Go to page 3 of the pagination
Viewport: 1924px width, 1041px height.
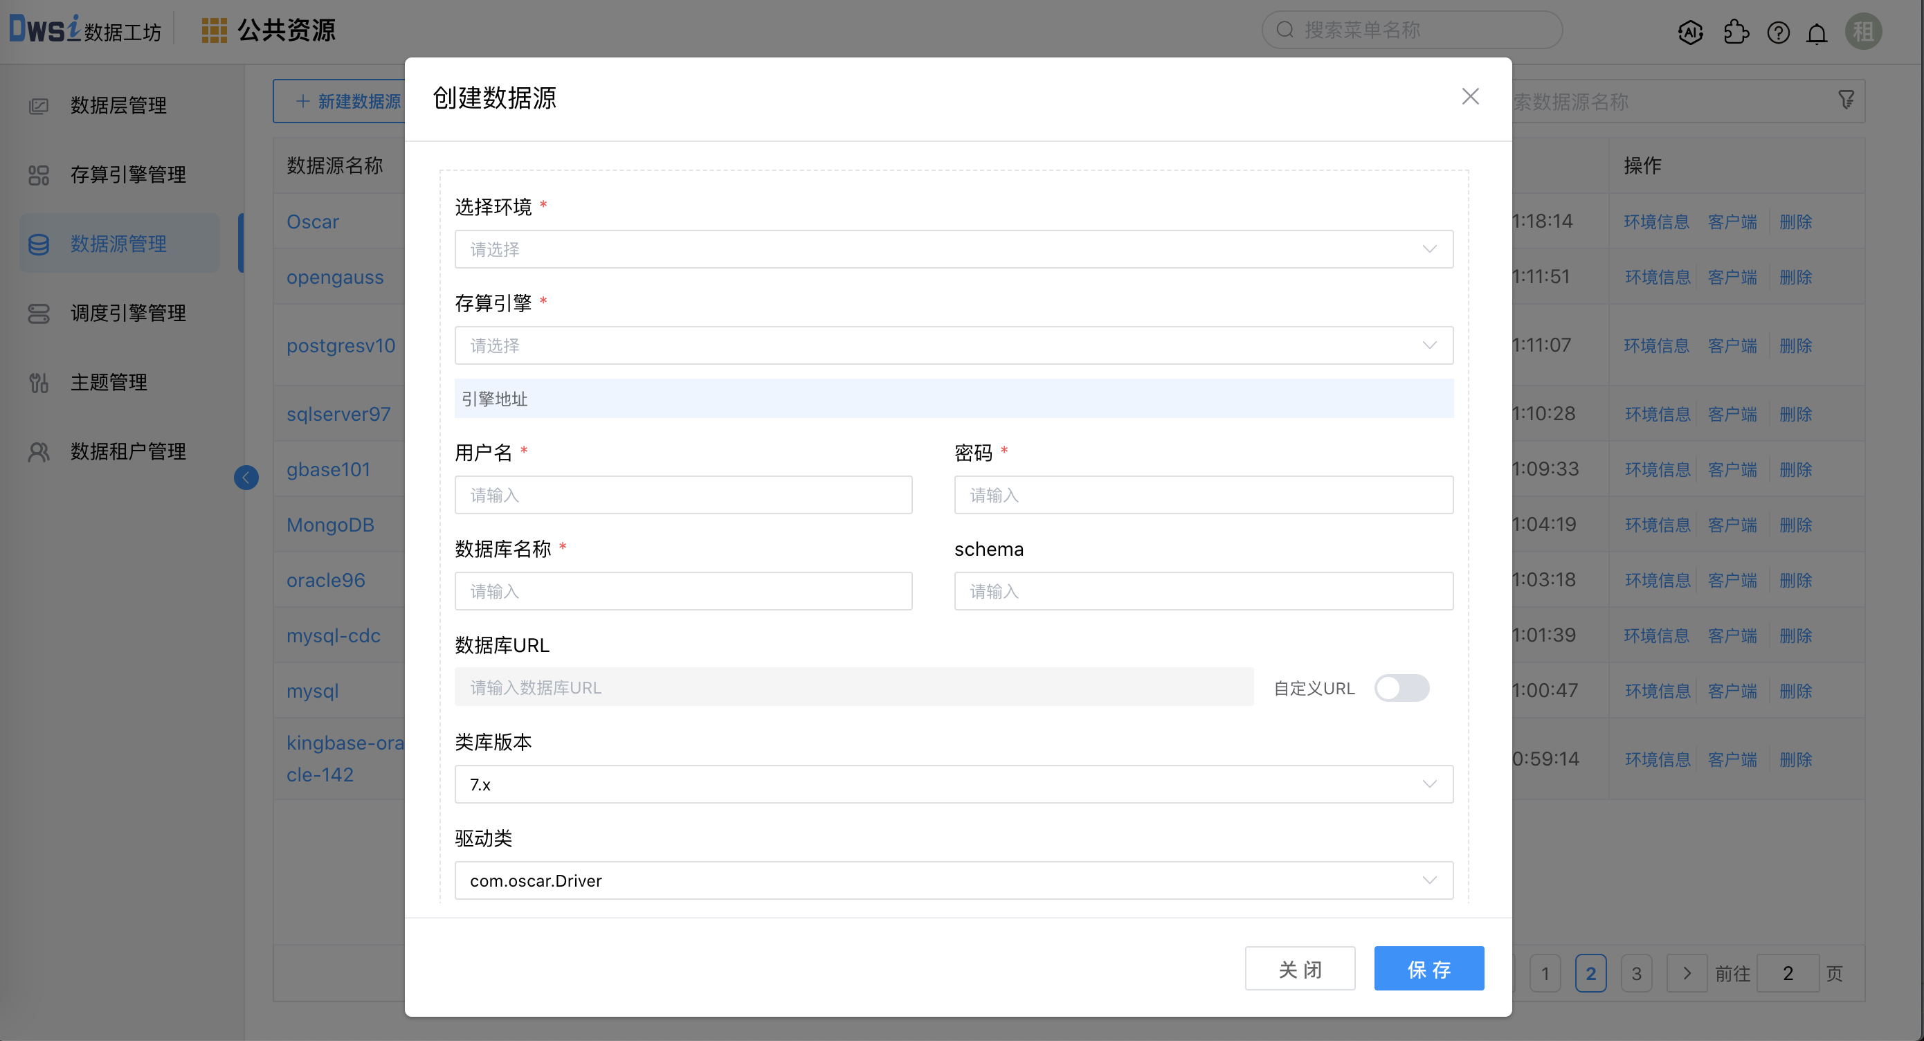tap(1637, 973)
